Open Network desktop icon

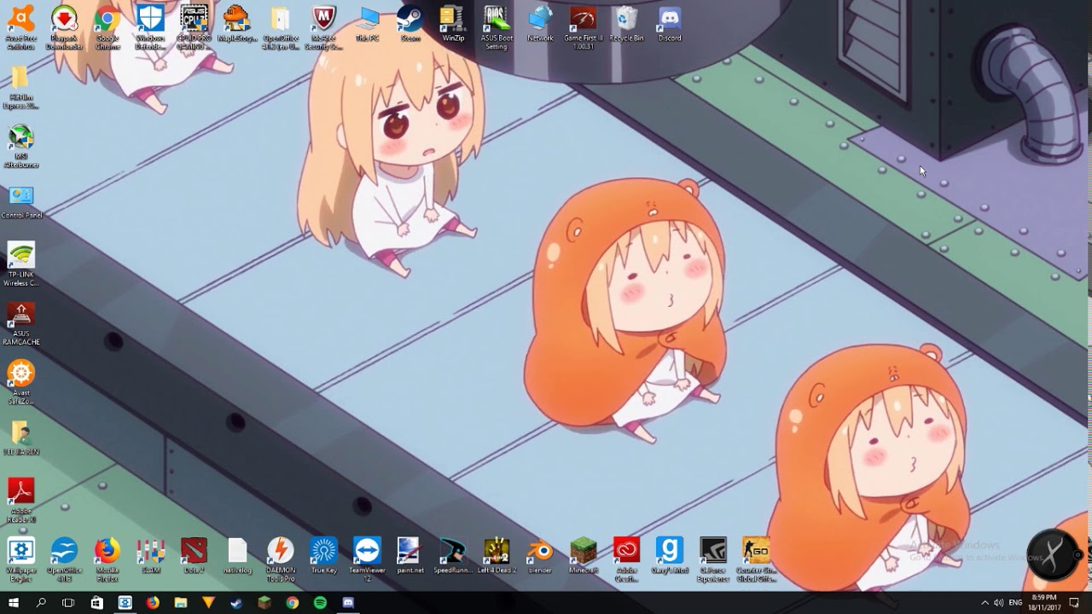pos(540,23)
